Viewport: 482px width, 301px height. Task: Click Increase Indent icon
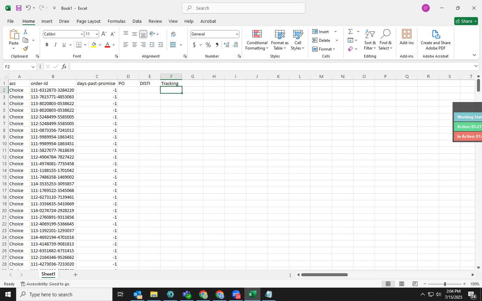pos(161,45)
